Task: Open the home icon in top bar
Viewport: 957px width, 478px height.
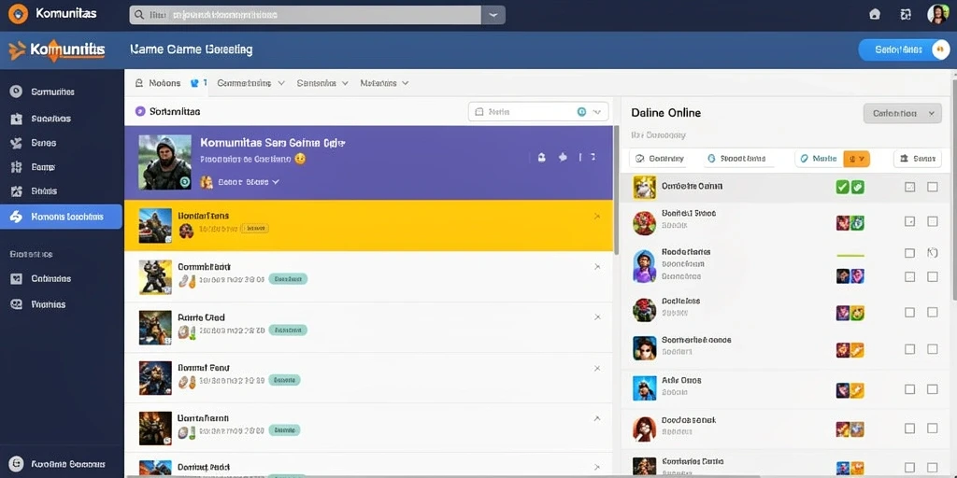Action: [875, 14]
